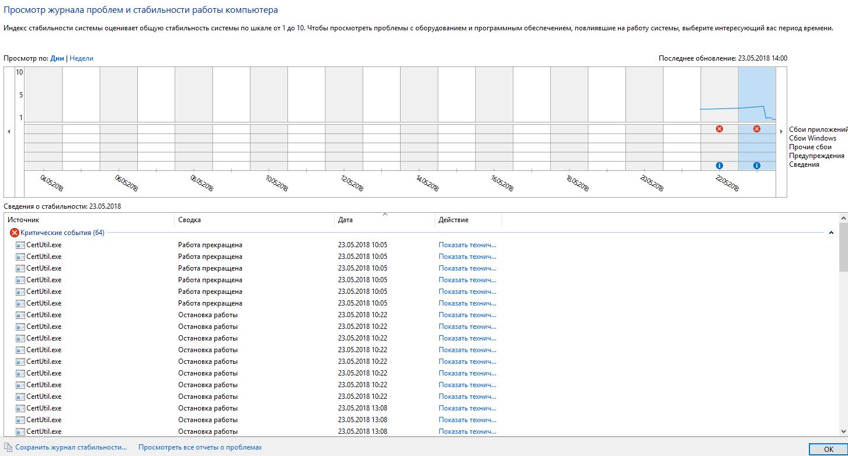This screenshot has height=456, width=848.
Task: Click the Прочие сбои row label
Action: [x=810, y=147]
